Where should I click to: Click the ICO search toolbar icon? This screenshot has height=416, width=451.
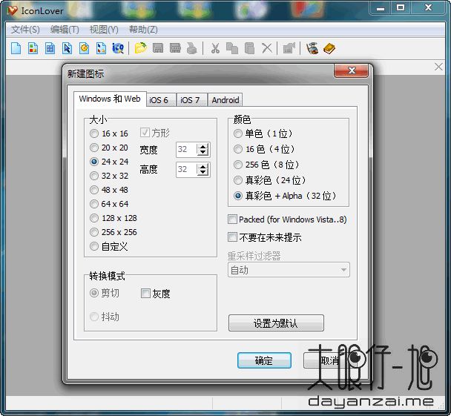tap(118, 48)
